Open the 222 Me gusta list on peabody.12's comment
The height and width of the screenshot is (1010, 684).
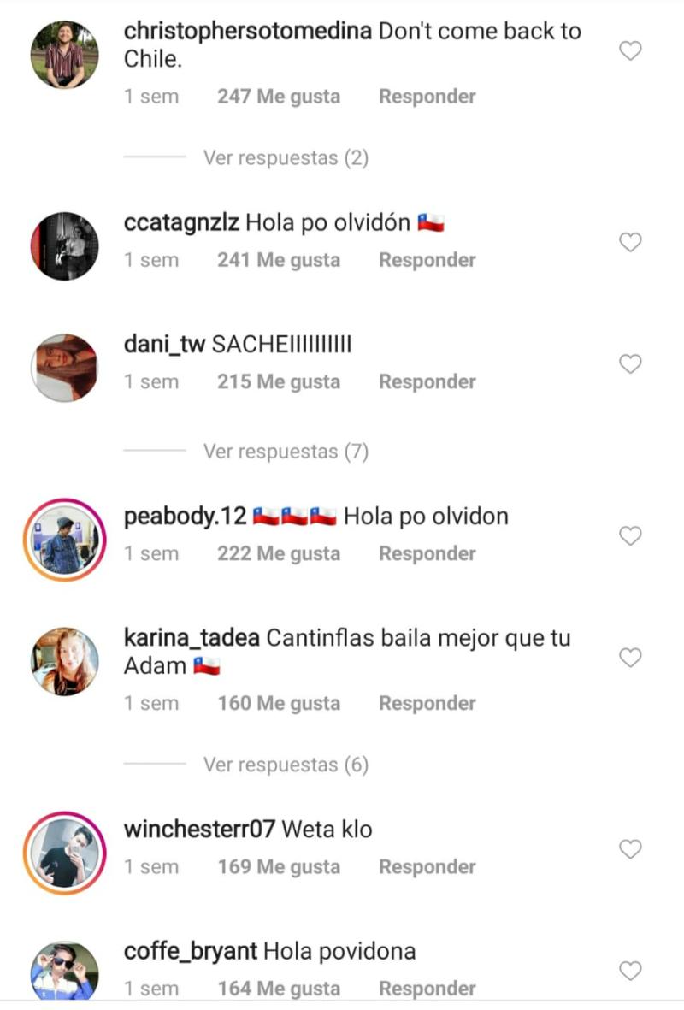[x=278, y=554]
